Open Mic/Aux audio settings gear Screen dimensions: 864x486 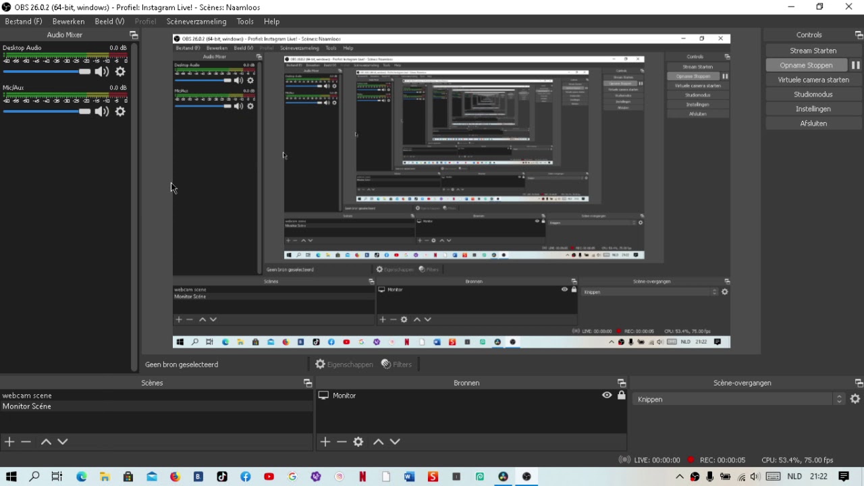(x=120, y=111)
